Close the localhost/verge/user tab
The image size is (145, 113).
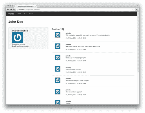coord(35,6)
